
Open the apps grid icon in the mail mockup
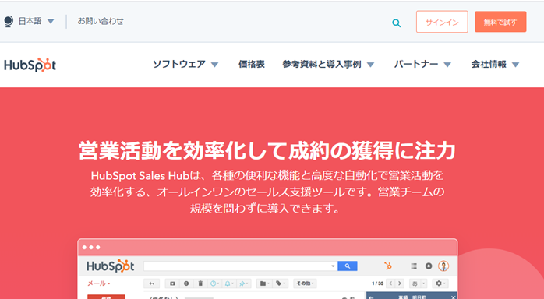(x=414, y=266)
